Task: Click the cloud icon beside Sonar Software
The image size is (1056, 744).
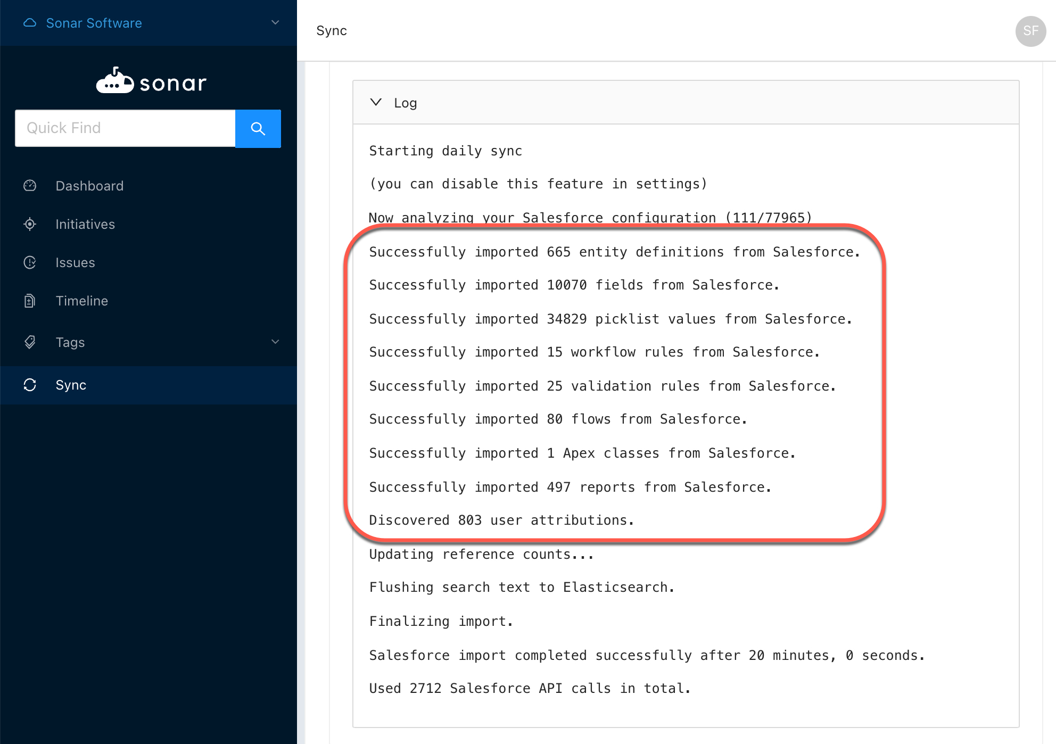Action: 30,23
